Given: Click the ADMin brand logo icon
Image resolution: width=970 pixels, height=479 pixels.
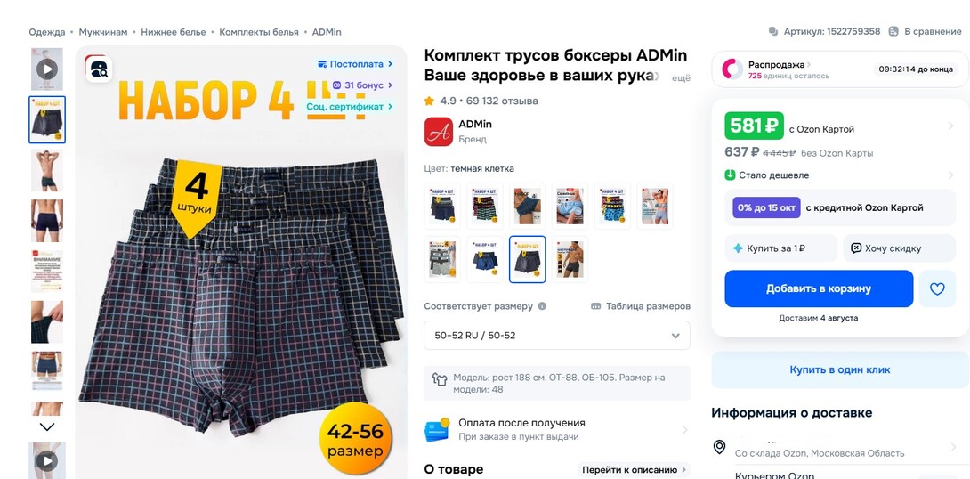Looking at the screenshot, I should pyautogui.click(x=438, y=131).
